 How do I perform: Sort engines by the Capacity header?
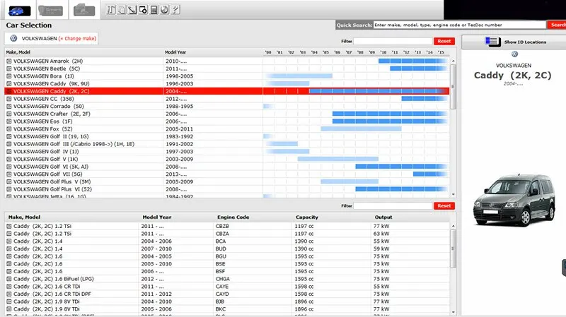pos(307,217)
